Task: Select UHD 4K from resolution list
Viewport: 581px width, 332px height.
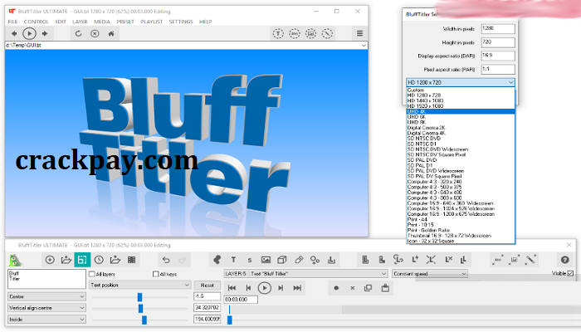Action: click(461, 111)
